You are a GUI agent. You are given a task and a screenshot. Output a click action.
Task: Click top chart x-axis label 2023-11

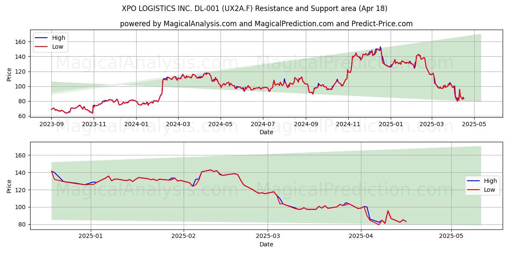tap(94, 124)
